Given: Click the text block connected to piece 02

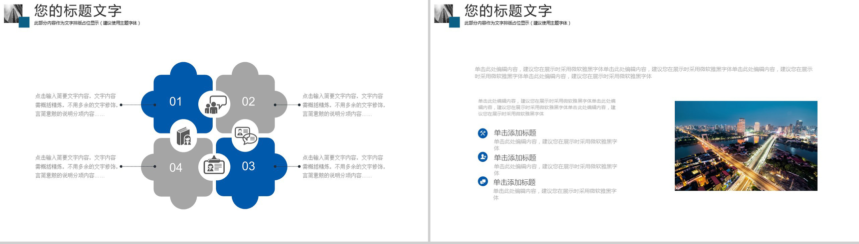Looking at the screenshot, I should coord(344,105).
